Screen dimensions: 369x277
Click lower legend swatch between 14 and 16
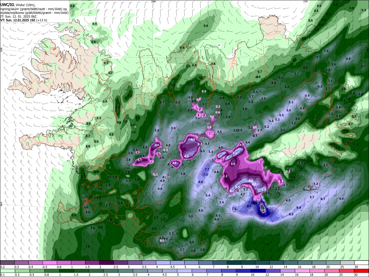pyautogui.click(x=288, y=271)
